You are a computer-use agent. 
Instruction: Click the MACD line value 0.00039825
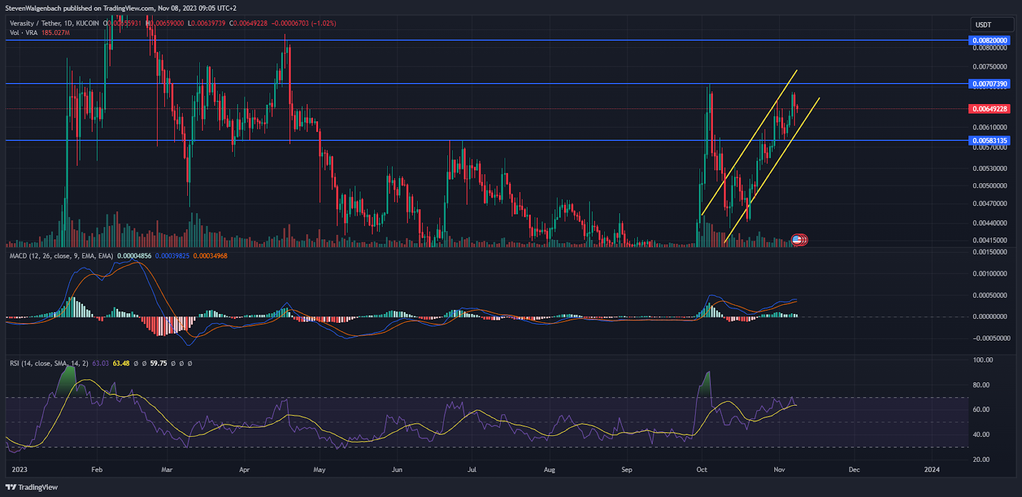[172, 256]
